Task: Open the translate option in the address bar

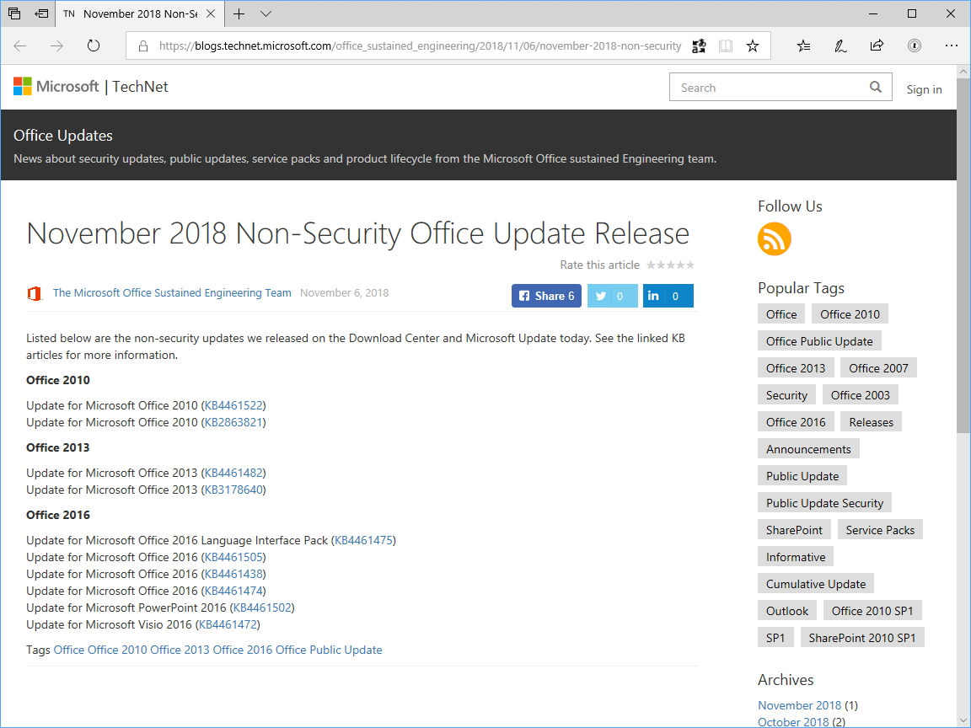Action: (699, 45)
